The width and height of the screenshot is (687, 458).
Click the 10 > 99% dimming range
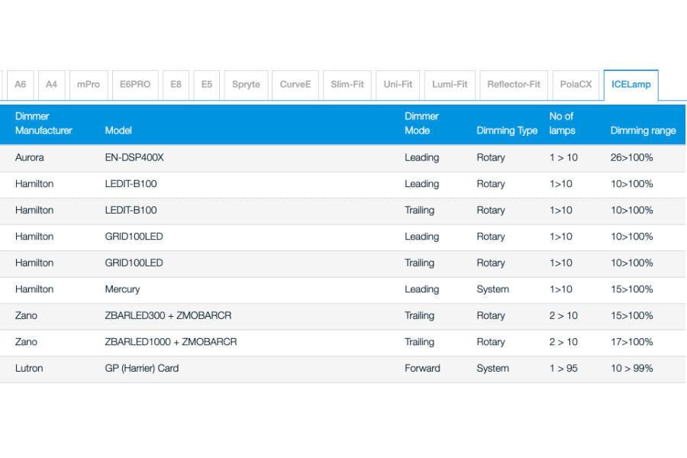coord(631,368)
